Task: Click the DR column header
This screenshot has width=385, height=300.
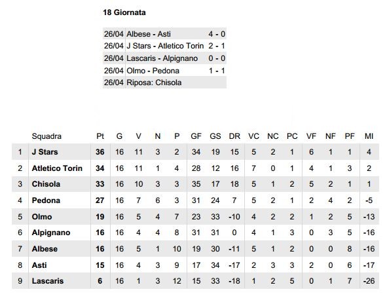Action: [234, 136]
